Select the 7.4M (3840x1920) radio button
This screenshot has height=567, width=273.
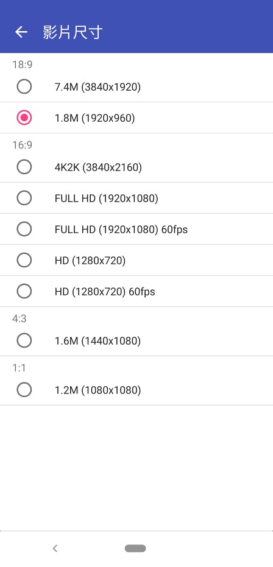point(24,86)
